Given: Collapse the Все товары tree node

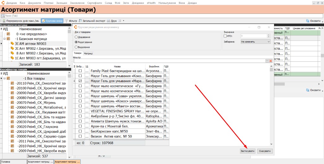Looking at the screenshot, I should coord(4,78).
